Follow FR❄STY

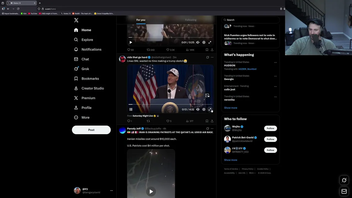270,150
